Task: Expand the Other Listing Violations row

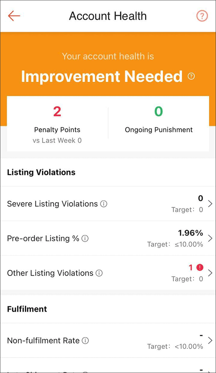Action: coord(211,273)
